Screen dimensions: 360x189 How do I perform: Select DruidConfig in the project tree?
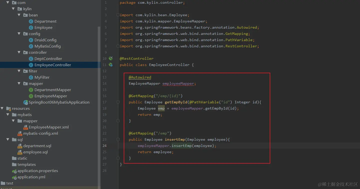[x=45, y=40]
